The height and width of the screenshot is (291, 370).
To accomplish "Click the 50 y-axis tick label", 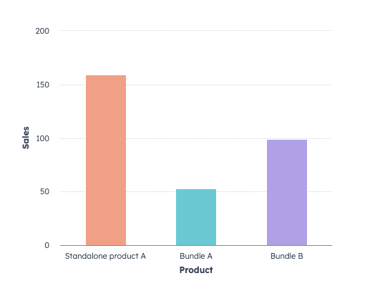I will [x=44, y=191].
